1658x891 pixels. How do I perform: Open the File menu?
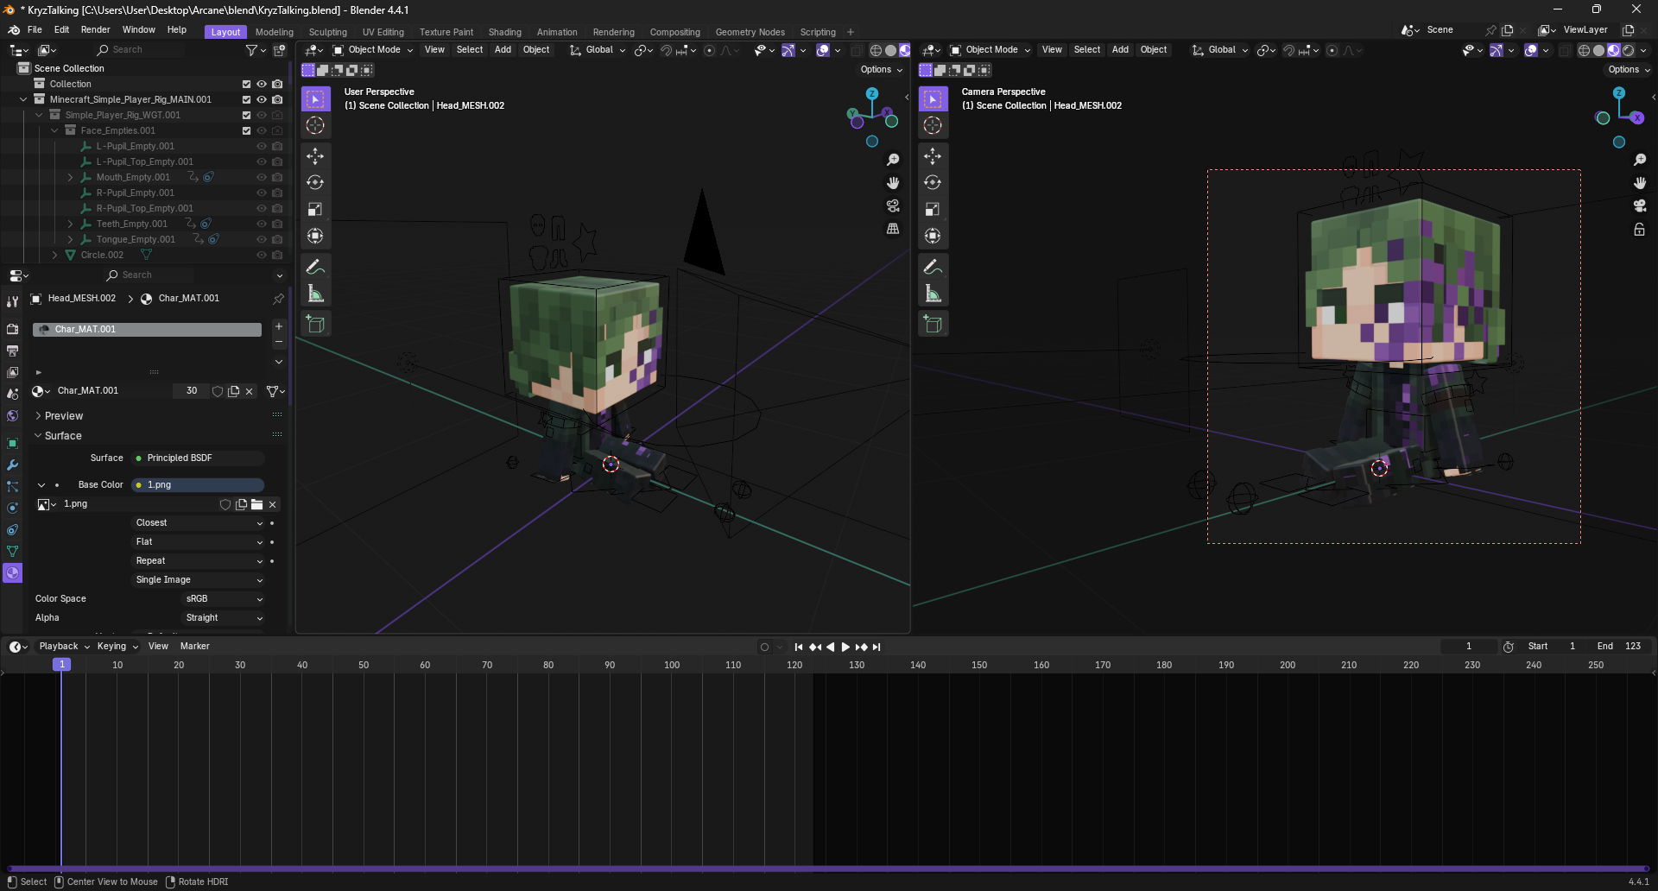click(35, 30)
